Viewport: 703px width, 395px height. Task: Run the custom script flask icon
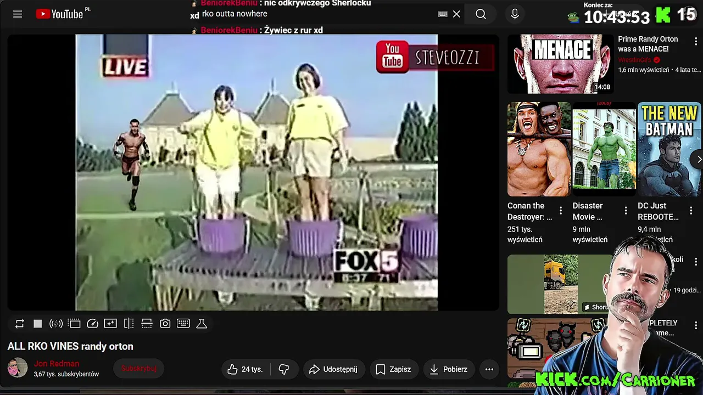(202, 324)
